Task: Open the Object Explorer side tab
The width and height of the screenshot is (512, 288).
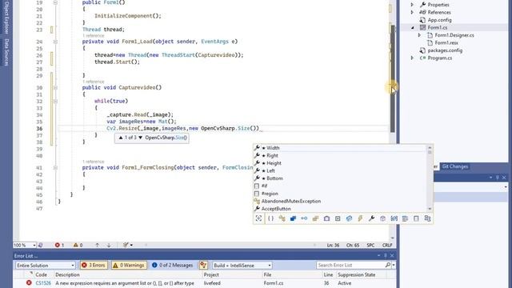Action: click(x=6, y=17)
